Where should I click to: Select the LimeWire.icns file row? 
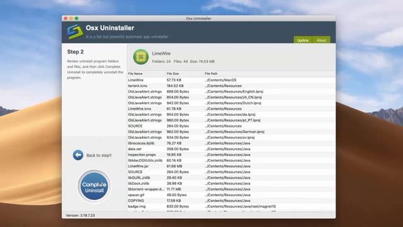(231, 108)
